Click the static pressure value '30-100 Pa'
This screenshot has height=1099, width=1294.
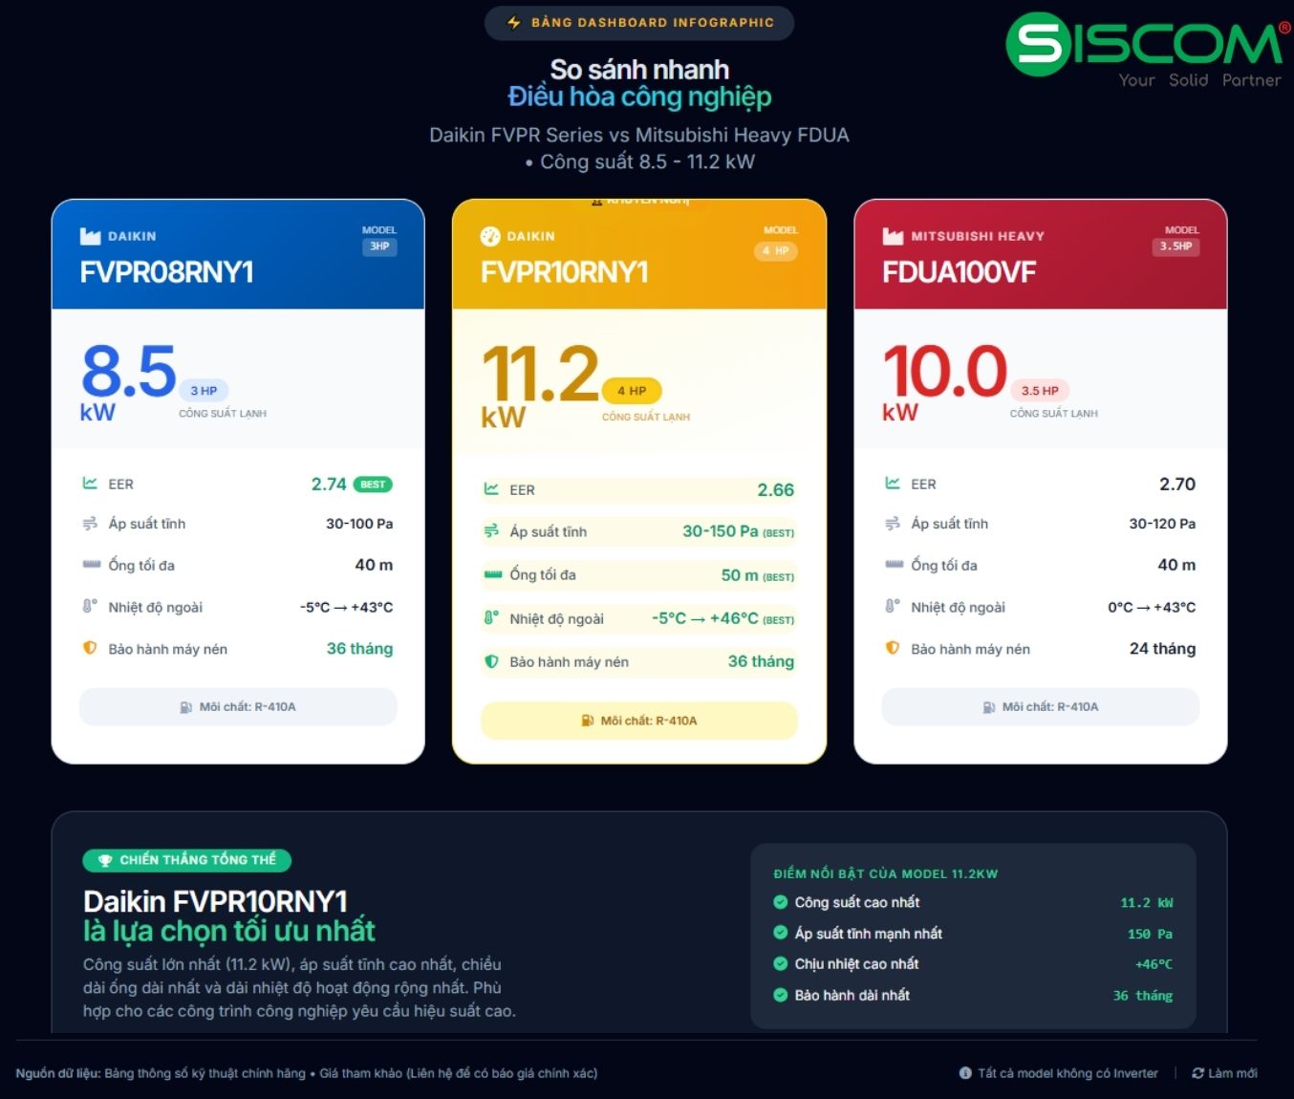(359, 524)
